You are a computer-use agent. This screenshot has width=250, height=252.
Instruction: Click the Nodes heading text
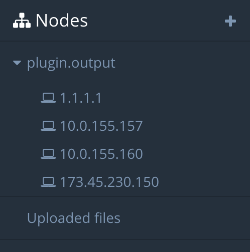coord(62,21)
